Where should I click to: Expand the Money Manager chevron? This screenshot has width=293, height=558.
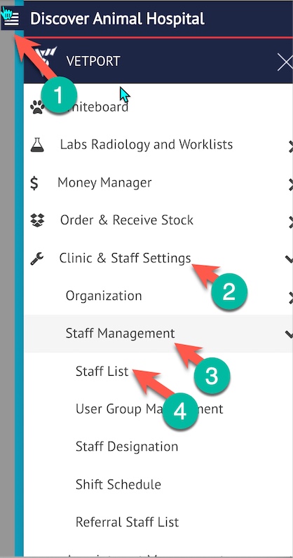pyautogui.click(x=290, y=184)
